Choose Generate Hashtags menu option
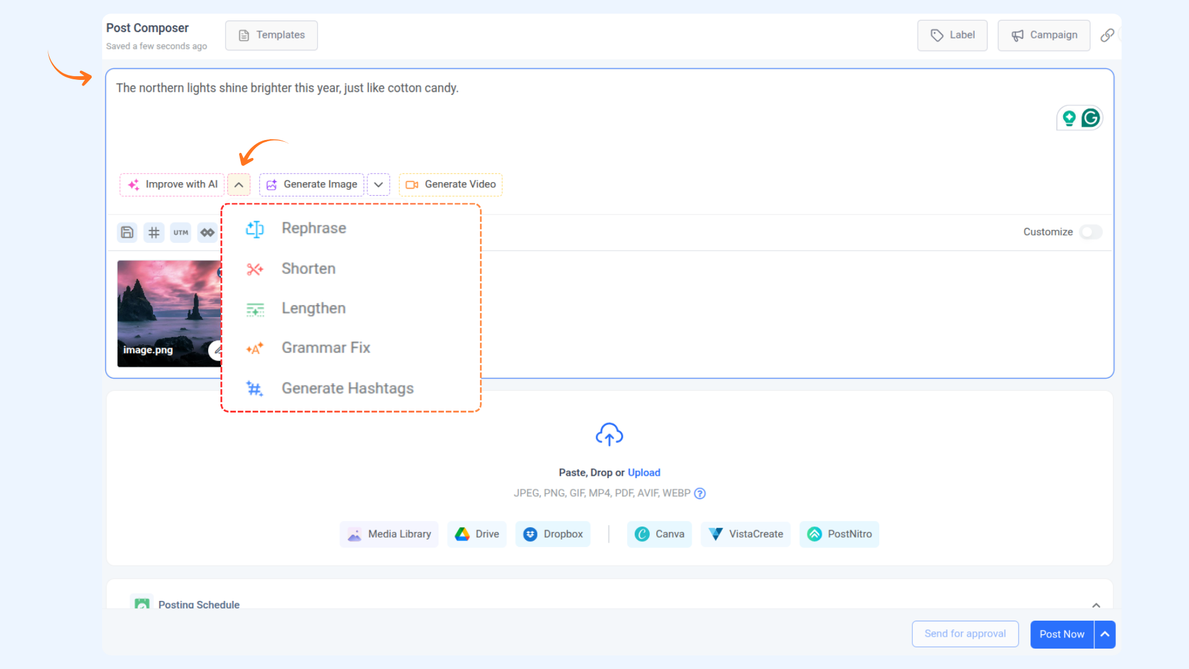1189x669 pixels. (x=347, y=388)
